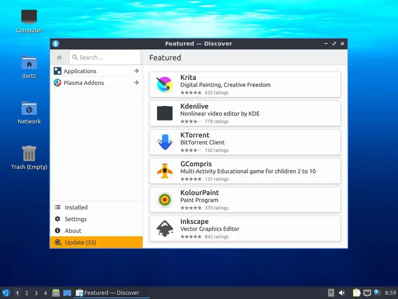Go to Discover home via house icon
Screen dimensions: 398x299
coord(59,58)
